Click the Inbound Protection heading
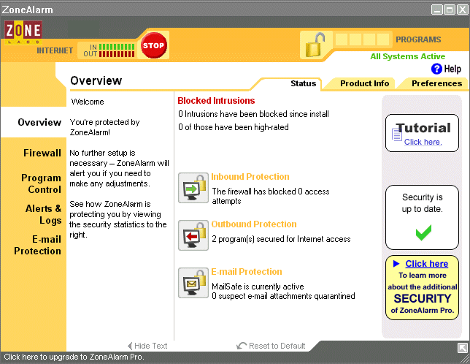 (250, 176)
